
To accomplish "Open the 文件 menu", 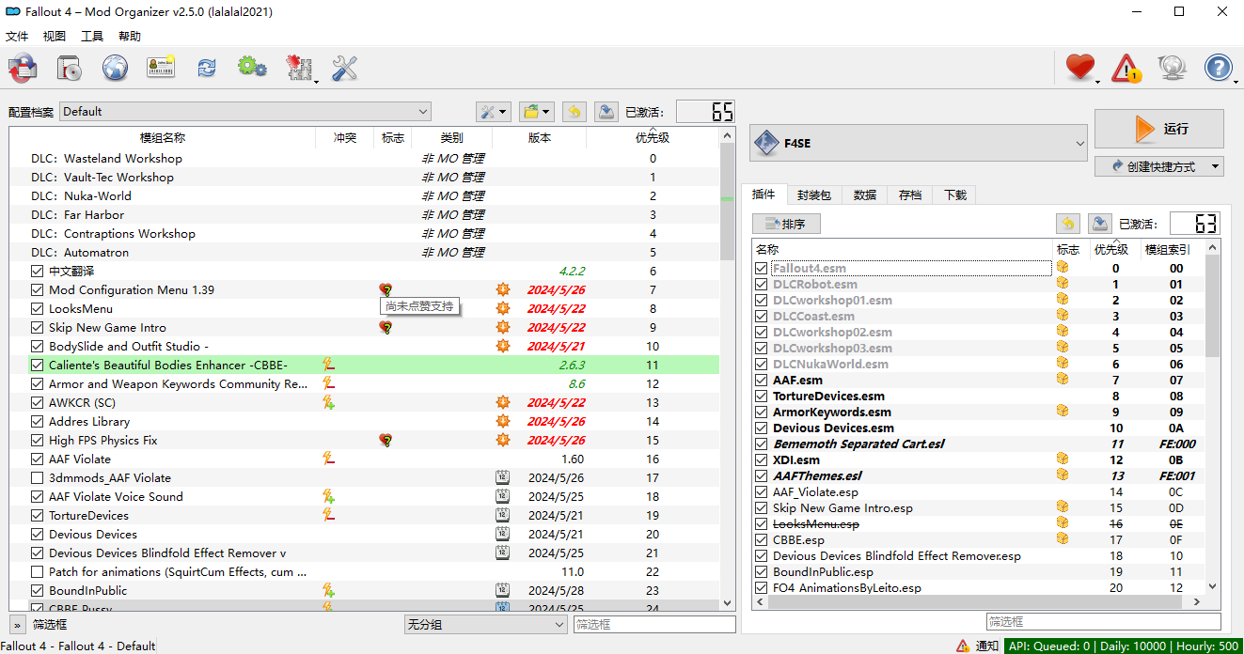I will point(17,36).
